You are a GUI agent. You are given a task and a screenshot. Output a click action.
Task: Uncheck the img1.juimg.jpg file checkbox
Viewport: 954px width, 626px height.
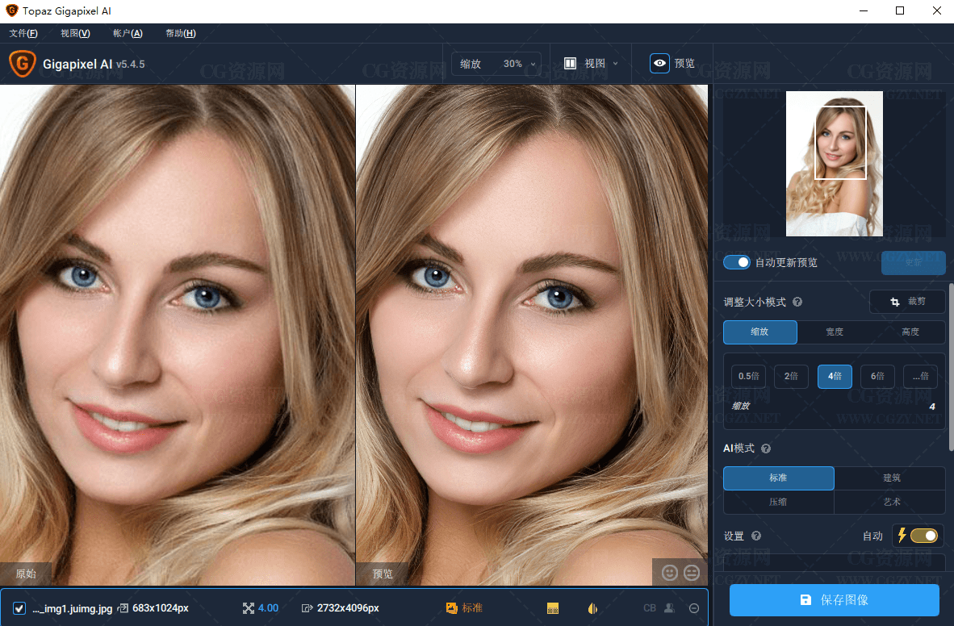click(19, 608)
